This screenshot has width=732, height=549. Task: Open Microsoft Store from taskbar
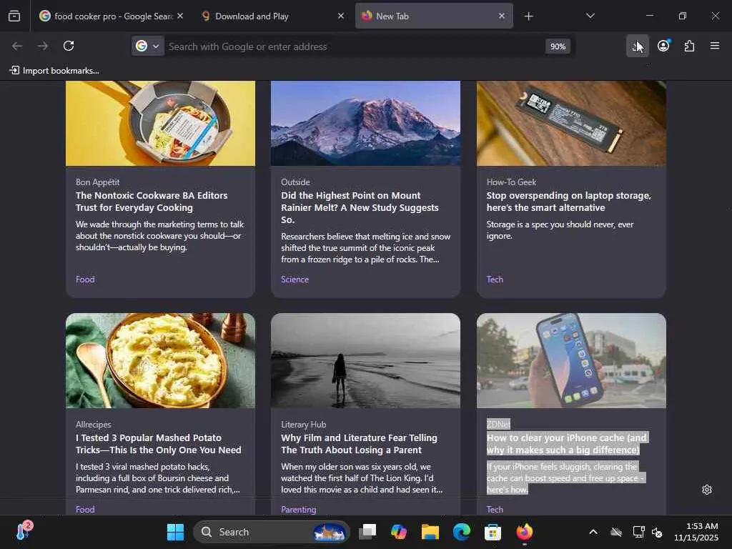[493, 532]
